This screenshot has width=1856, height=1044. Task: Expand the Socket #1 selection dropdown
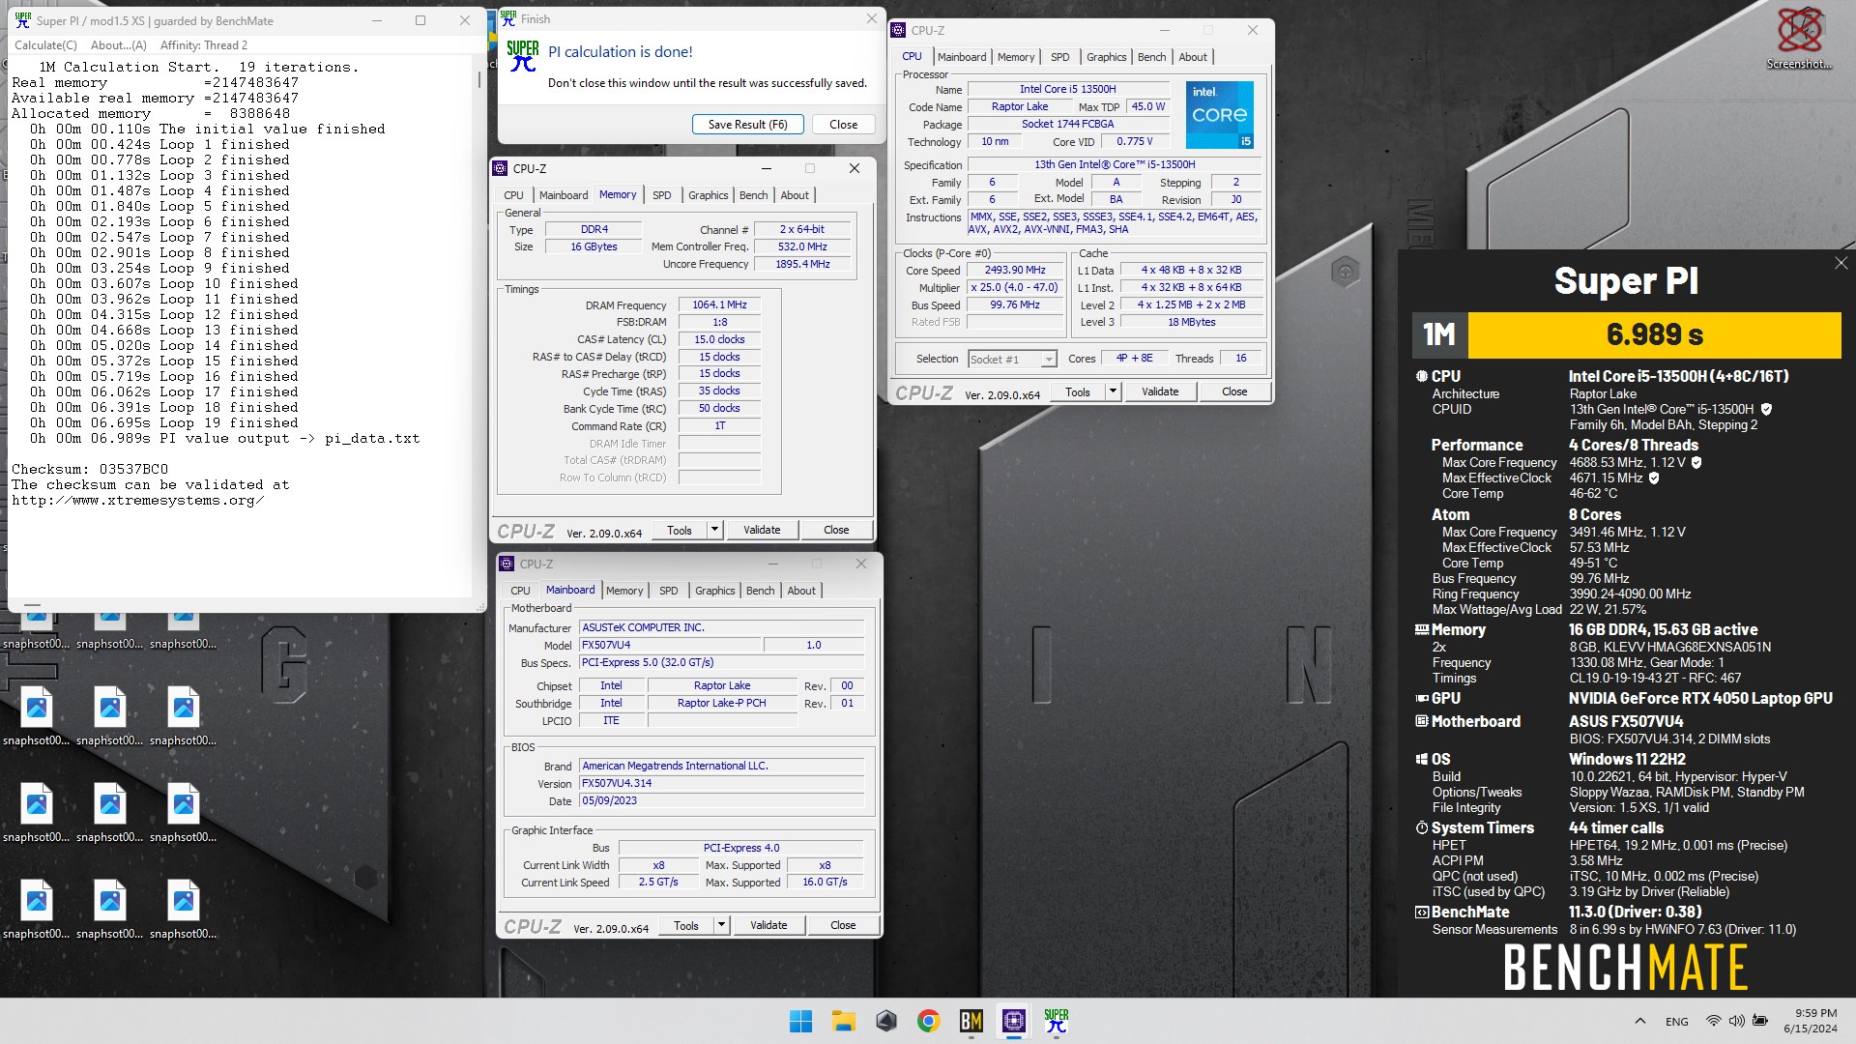click(x=1048, y=360)
